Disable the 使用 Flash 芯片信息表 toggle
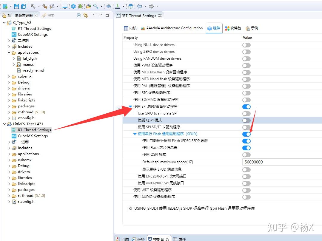 coord(246,148)
